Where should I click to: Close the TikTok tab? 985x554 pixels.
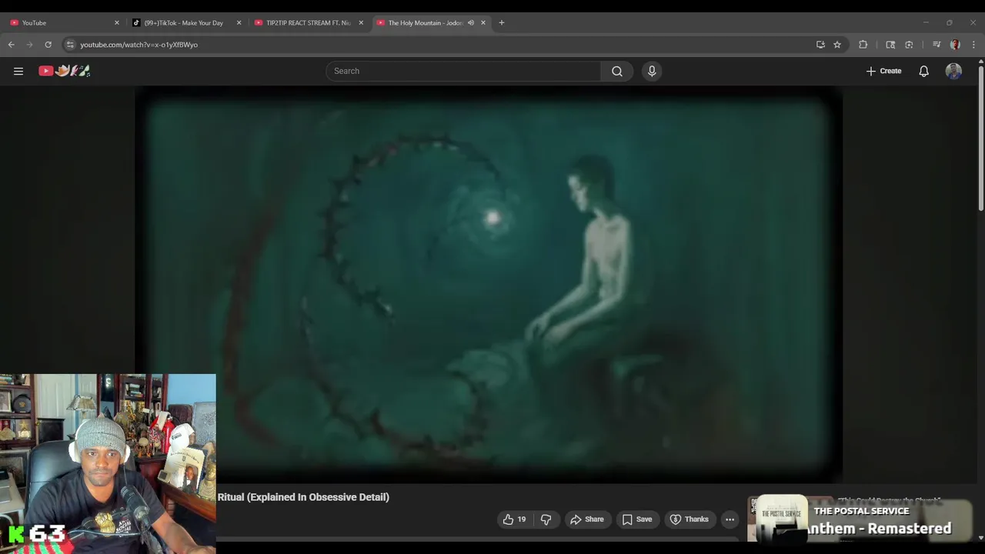(x=239, y=22)
